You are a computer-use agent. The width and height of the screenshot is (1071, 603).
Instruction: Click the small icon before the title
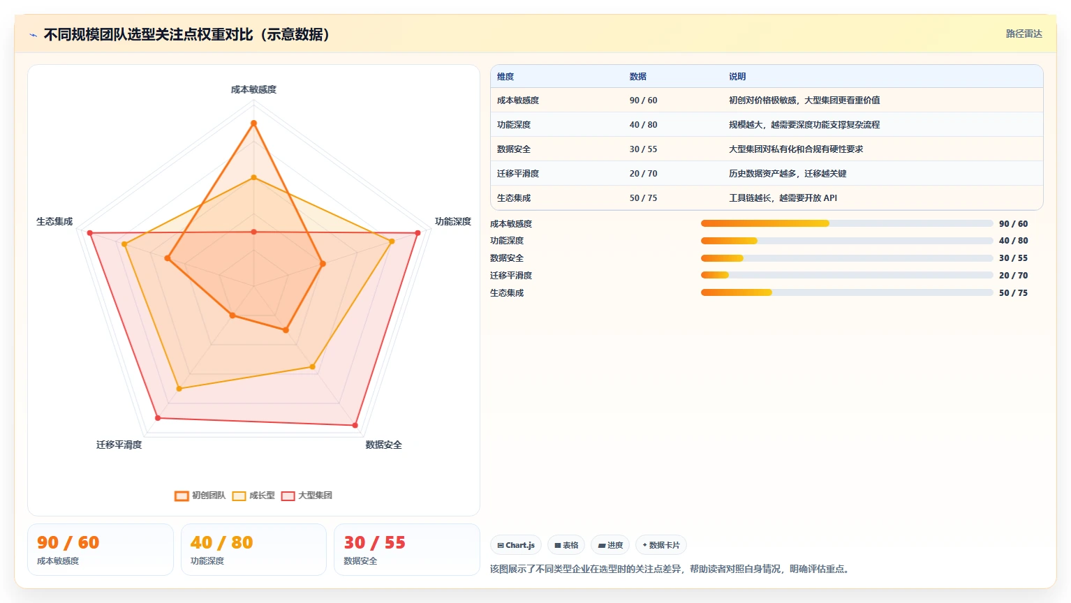pos(33,35)
